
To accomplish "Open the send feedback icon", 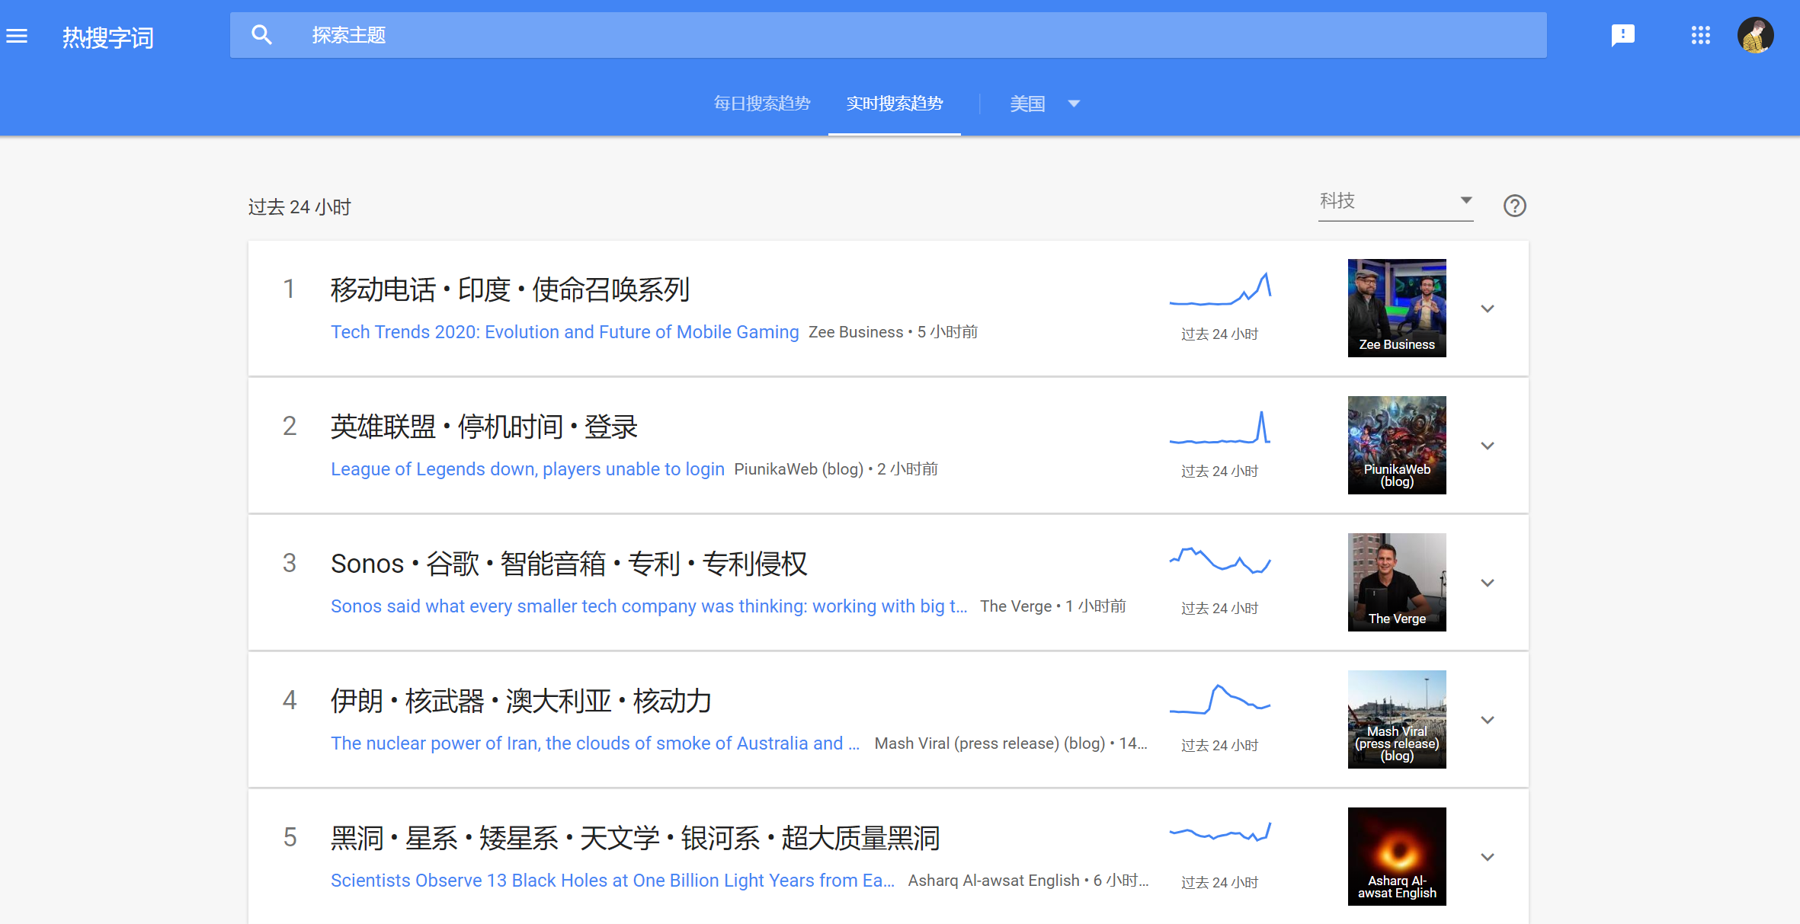I will coord(1622,35).
